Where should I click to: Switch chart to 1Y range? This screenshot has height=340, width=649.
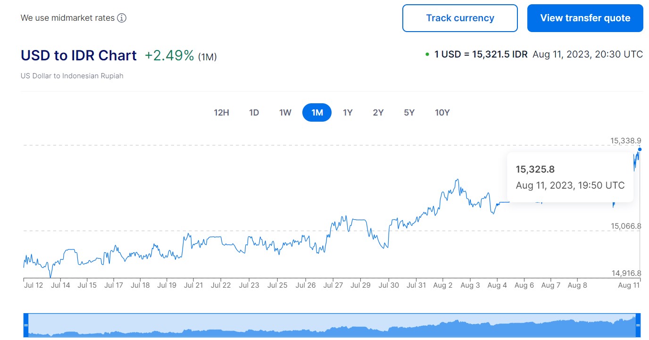tap(348, 113)
